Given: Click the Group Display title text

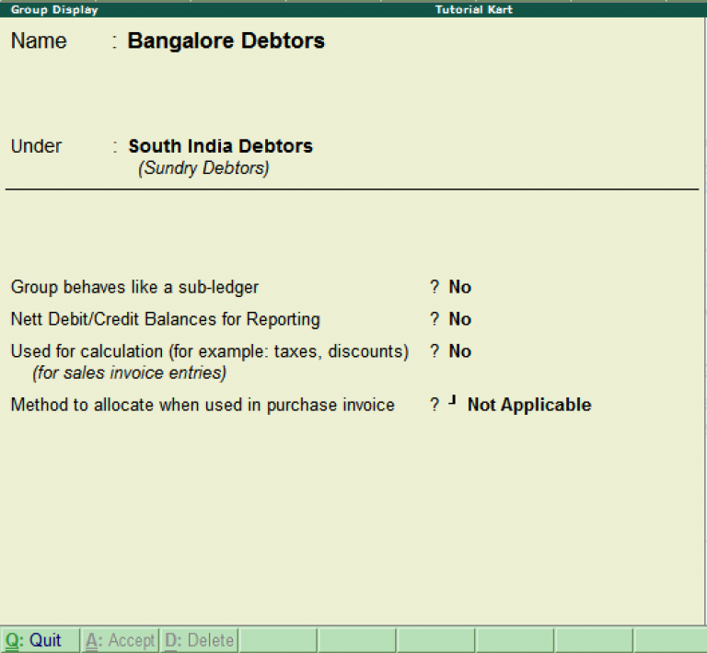Looking at the screenshot, I should click(x=54, y=9).
